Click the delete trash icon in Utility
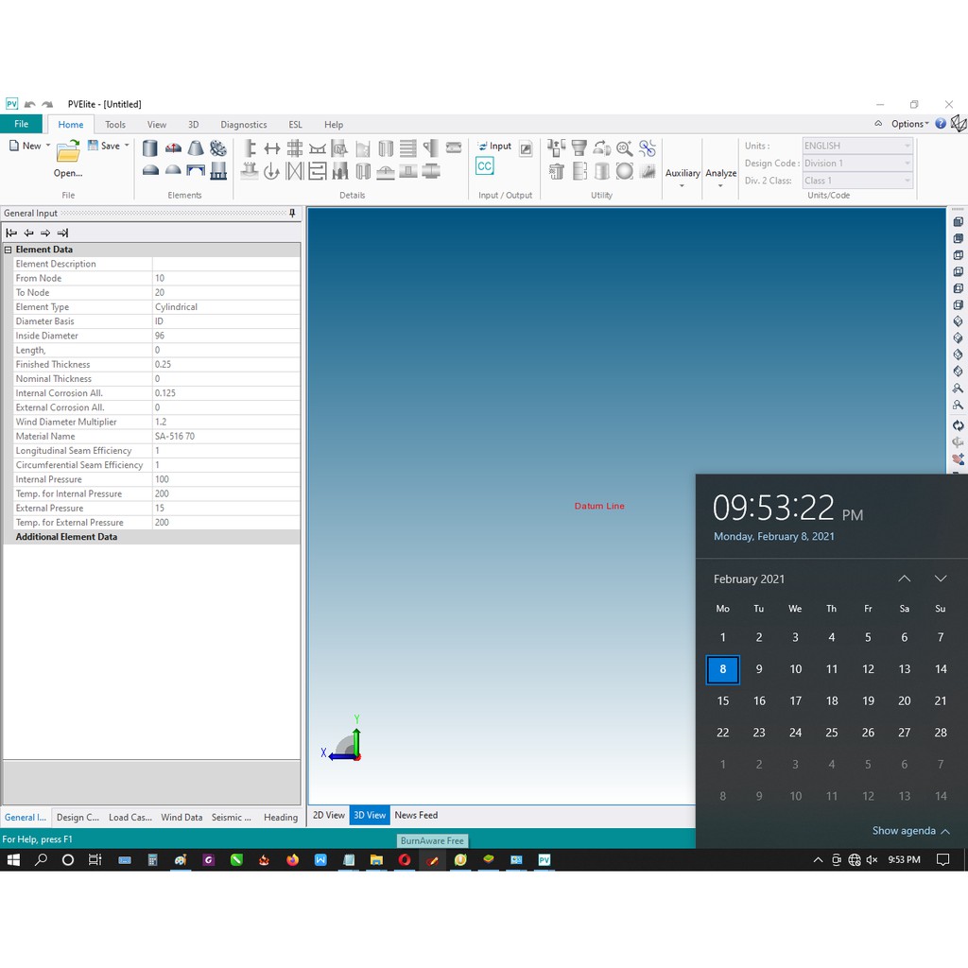The image size is (968, 968). point(557,171)
